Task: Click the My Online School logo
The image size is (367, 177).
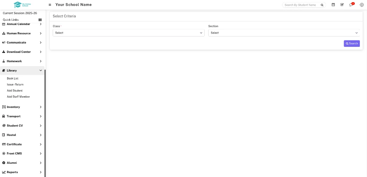Action: coord(22,4)
